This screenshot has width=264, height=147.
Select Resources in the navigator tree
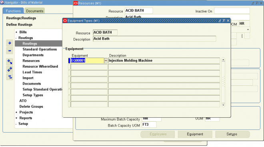point(31,61)
